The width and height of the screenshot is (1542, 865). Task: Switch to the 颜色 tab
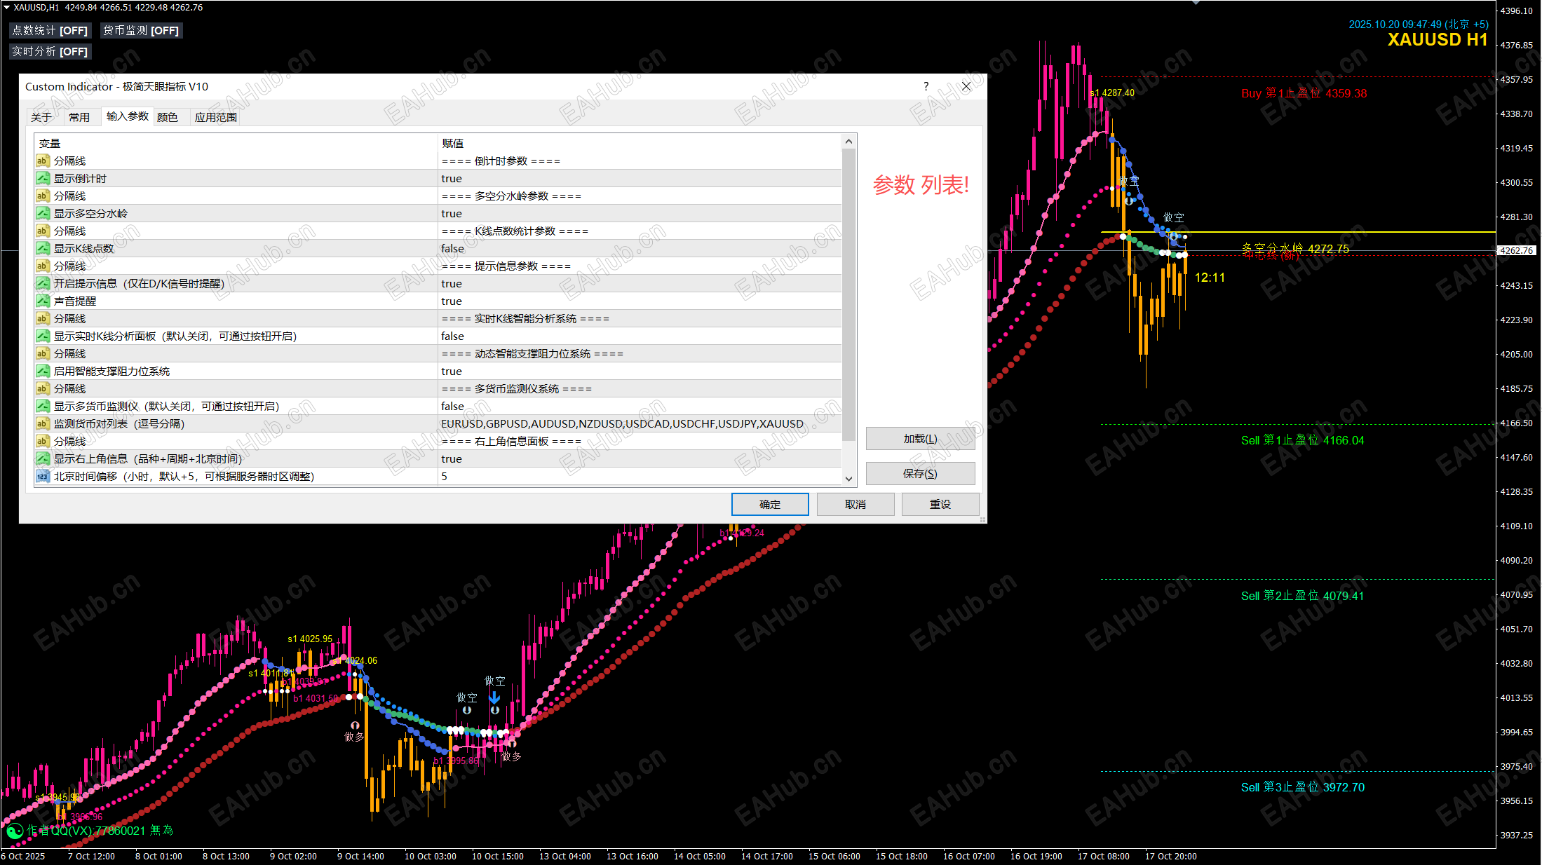pos(167,117)
